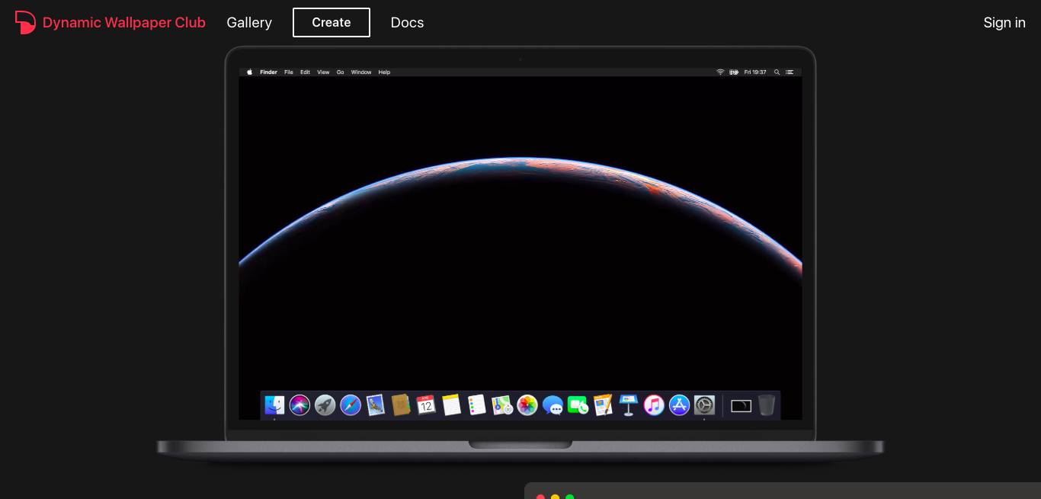The width and height of the screenshot is (1041, 499).
Task: Click Sign in at top right
Action: (1004, 23)
